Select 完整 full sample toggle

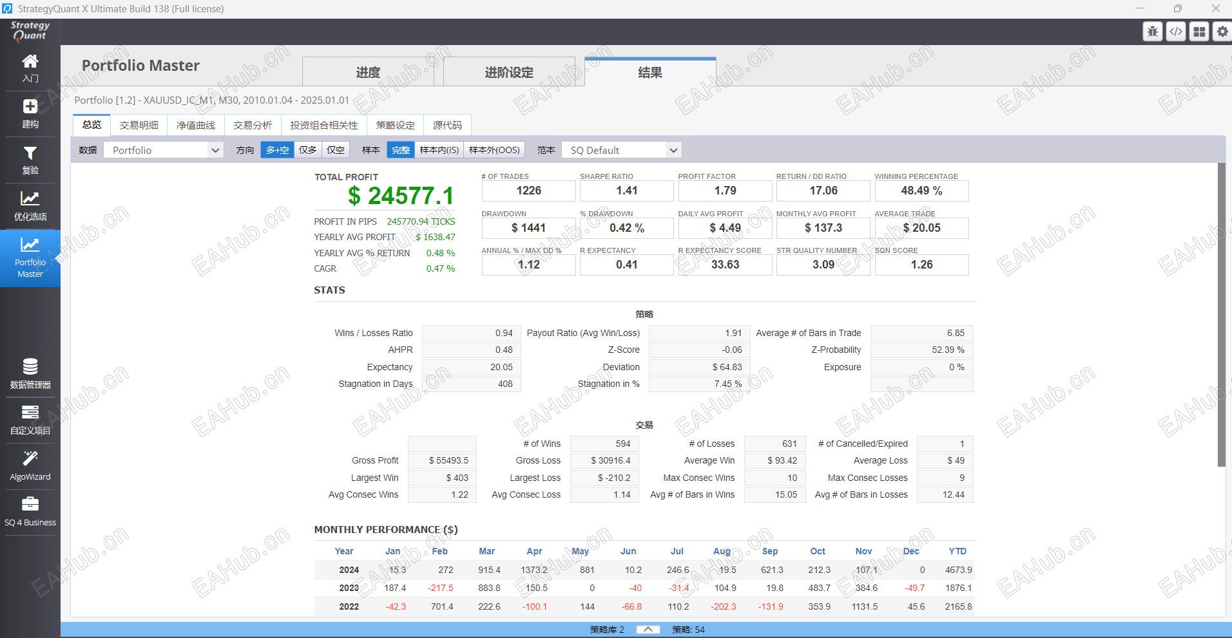(x=401, y=150)
